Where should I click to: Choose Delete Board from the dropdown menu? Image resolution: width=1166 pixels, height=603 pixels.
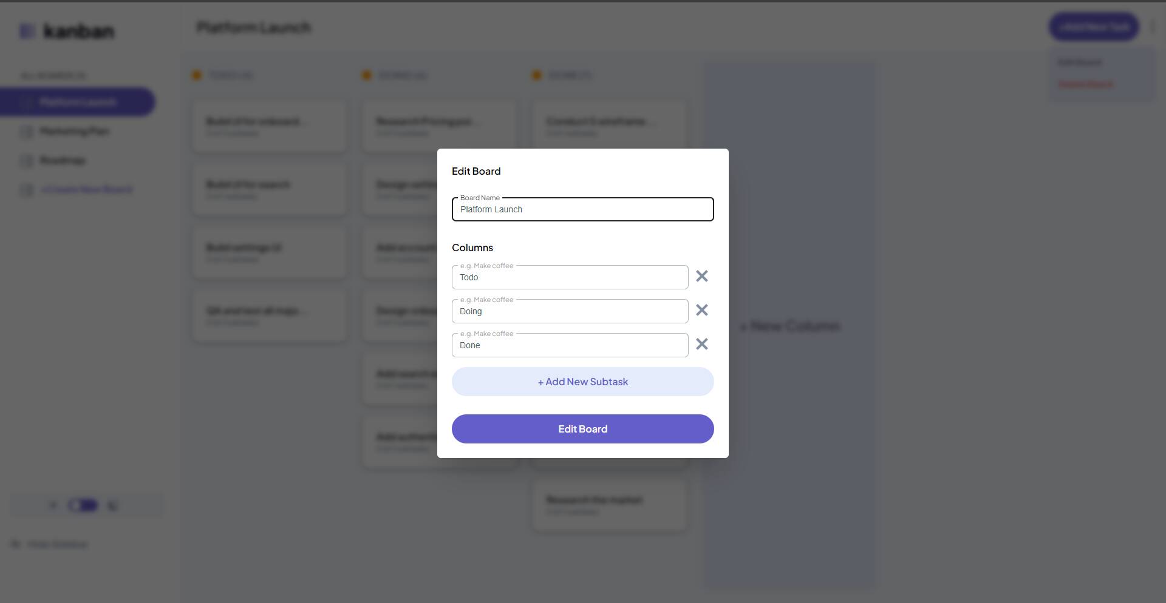pos(1086,84)
